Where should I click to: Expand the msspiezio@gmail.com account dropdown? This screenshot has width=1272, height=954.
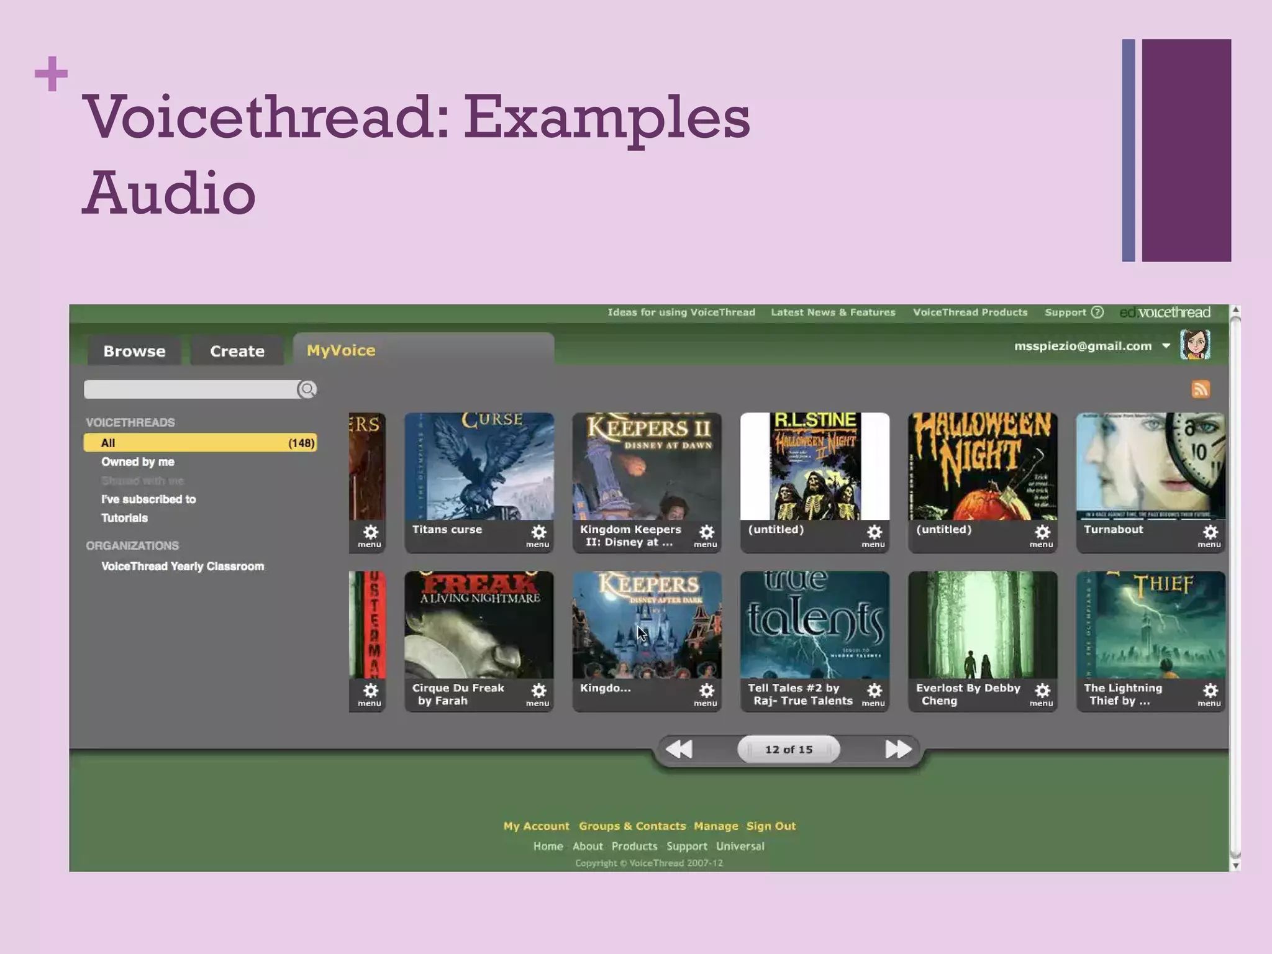[1166, 346]
